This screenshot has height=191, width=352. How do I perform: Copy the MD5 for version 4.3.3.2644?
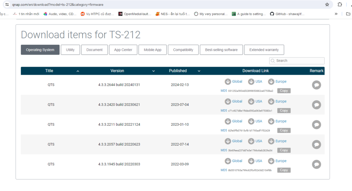click(x=284, y=91)
